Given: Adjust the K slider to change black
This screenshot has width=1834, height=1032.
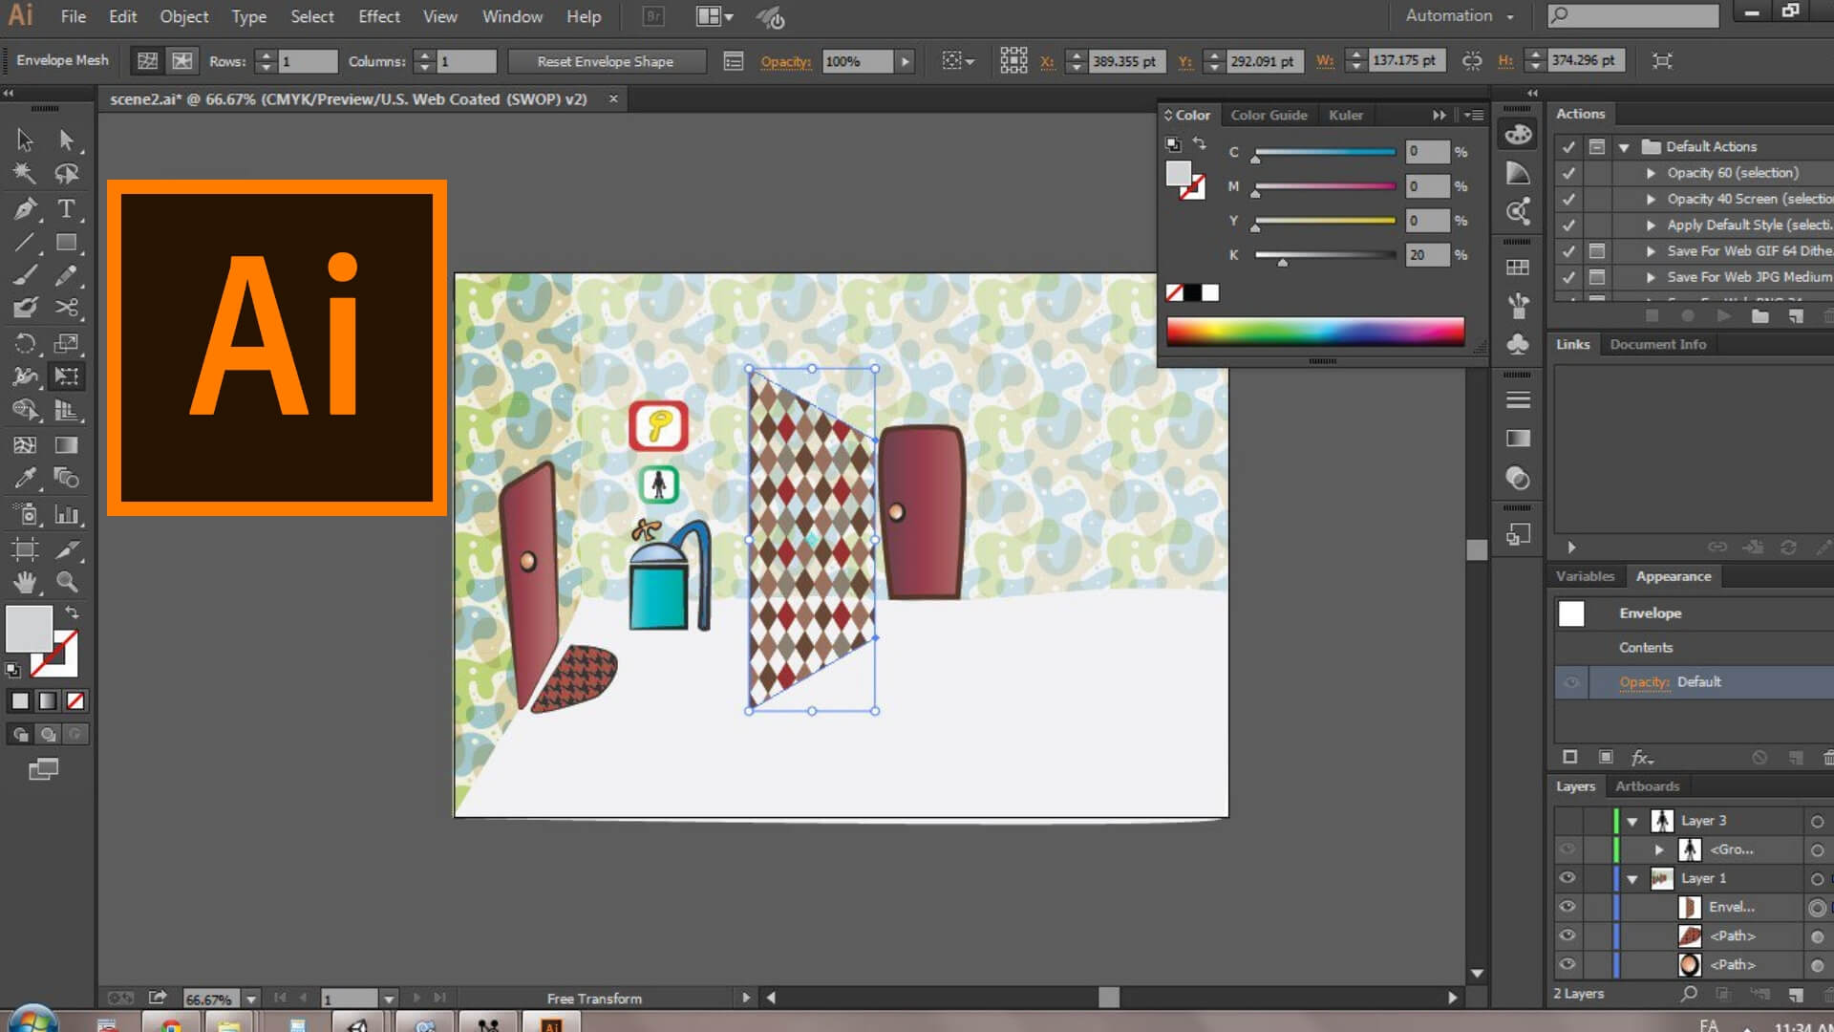Looking at the screenshot, I should [1282, 258].
